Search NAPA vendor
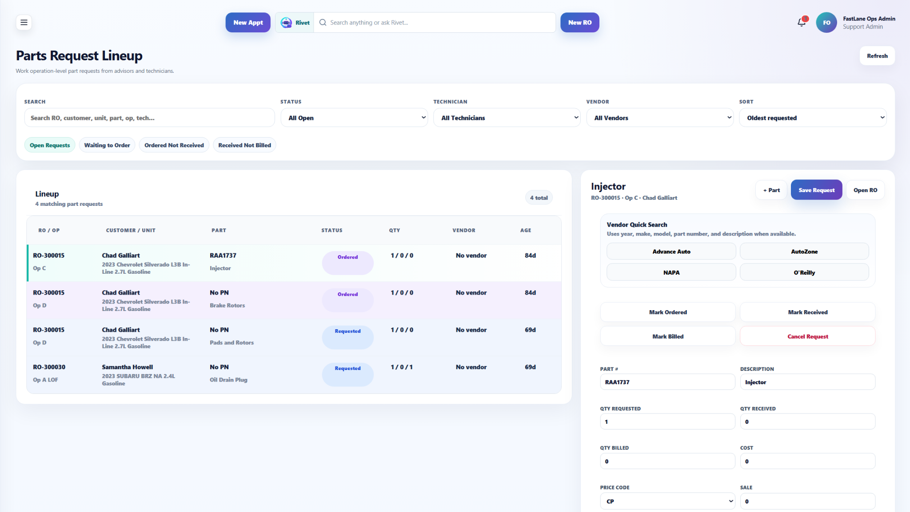 click(x=671, y=272)
